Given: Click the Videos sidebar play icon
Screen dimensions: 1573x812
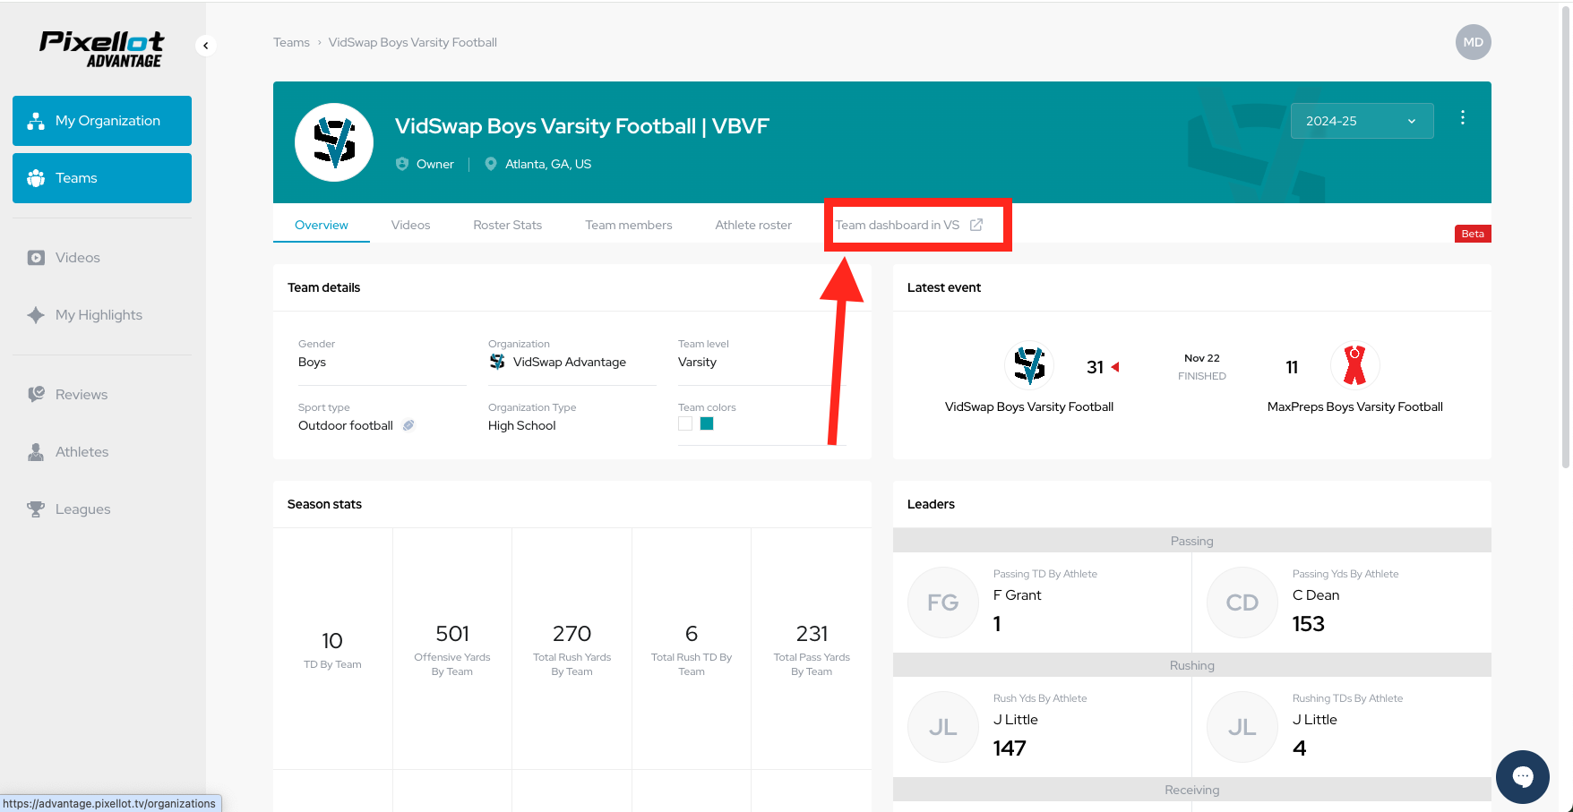Looking at the screenshot, I should point(36,258).
